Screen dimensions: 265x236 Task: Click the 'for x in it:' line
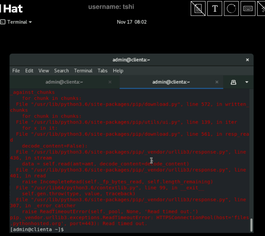40,128
